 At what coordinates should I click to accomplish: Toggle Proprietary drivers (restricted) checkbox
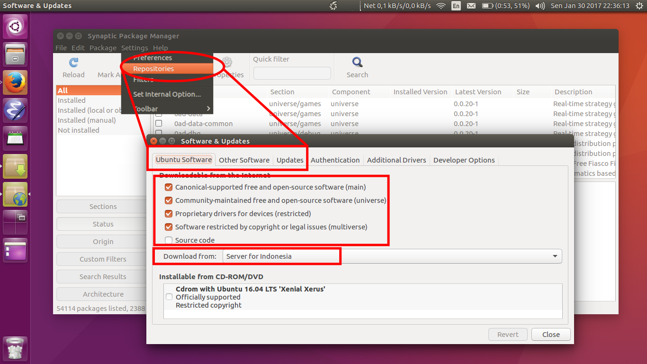[169, 214]
